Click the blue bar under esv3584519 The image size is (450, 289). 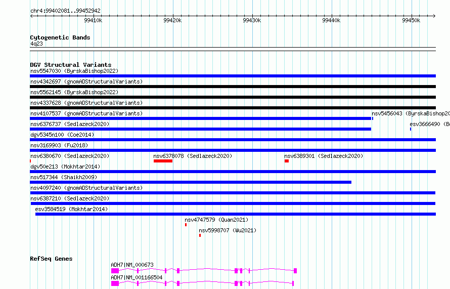tap(236, 214)
